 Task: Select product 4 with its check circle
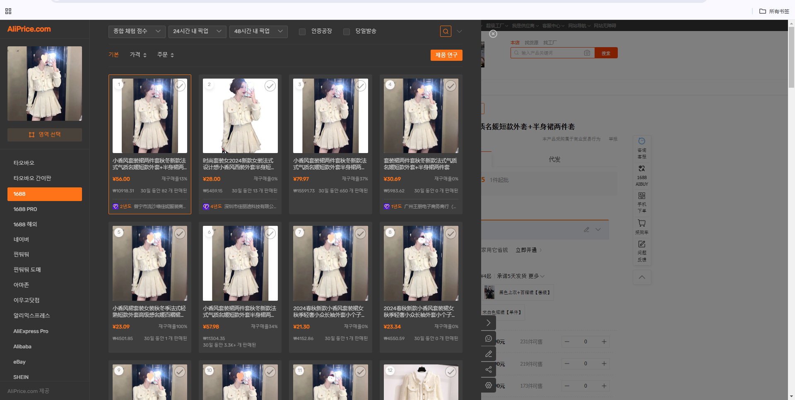click(x=451, y=86)
